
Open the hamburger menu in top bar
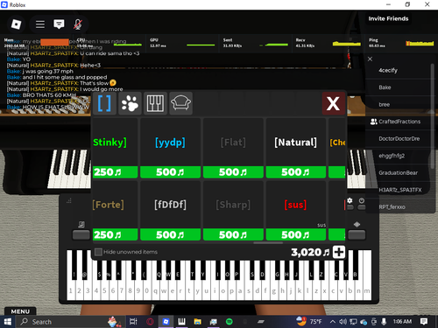click(40, 24)
